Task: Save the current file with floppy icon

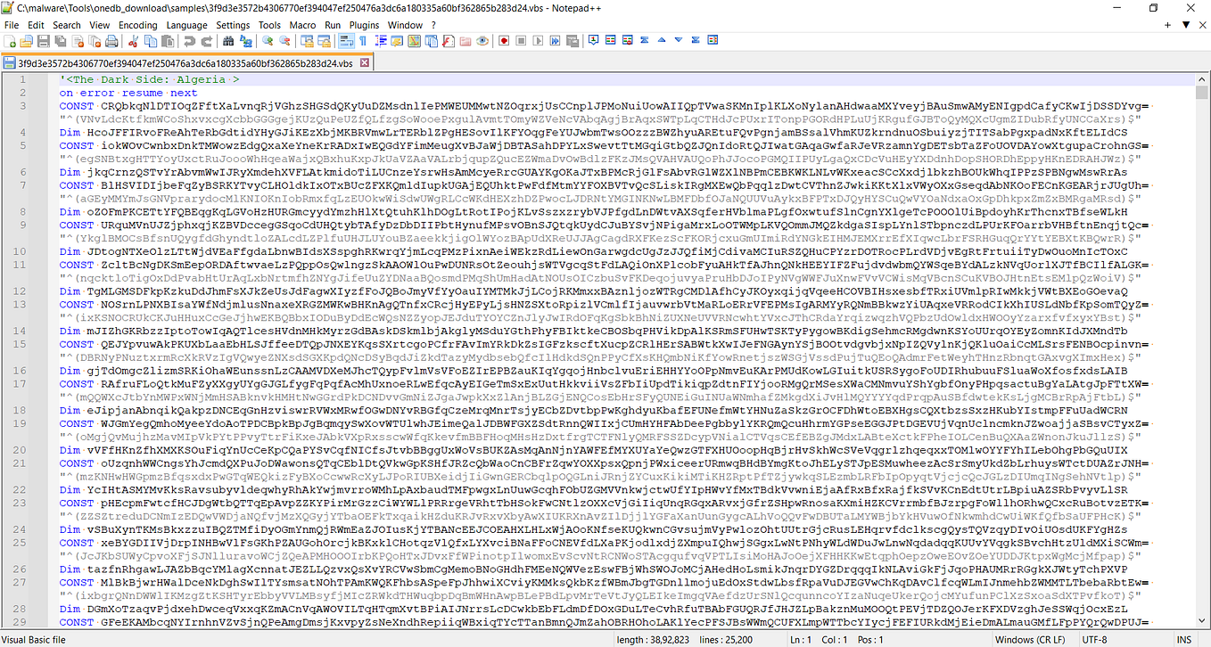Action: click(x=44, y=41)
